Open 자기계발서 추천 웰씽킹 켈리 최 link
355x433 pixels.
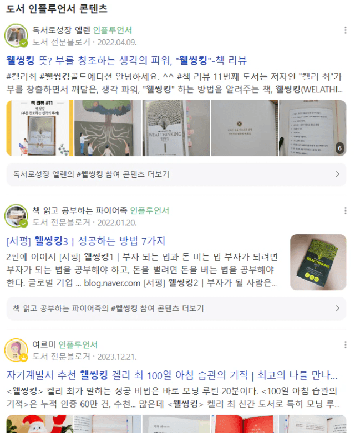172,375
